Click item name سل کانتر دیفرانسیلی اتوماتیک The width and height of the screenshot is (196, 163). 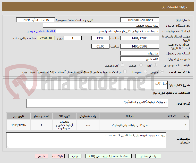click(x=130, y=125)
